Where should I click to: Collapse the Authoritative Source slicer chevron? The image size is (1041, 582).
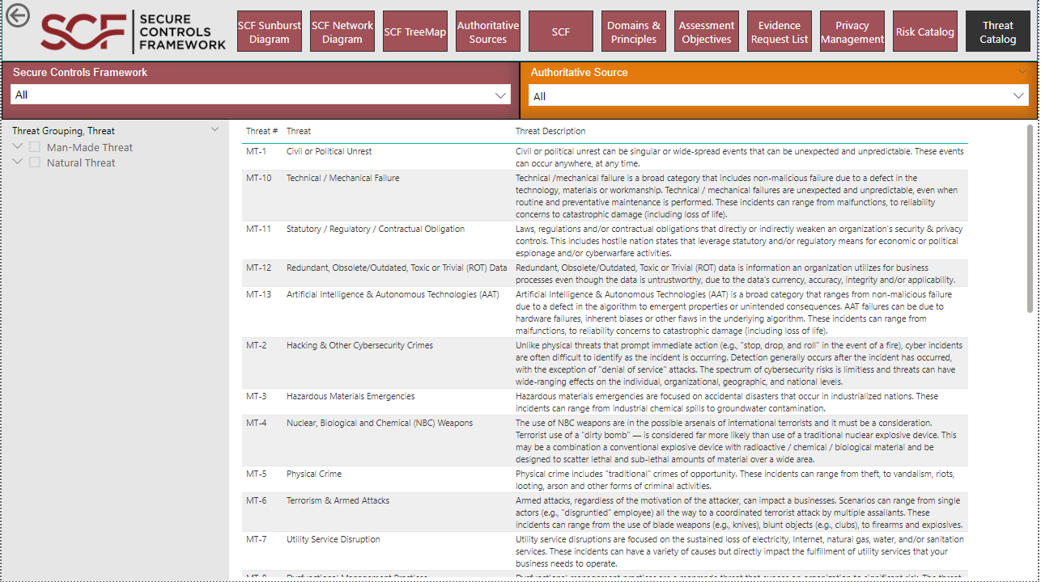pyautogui.click(x=1022, y=71)
